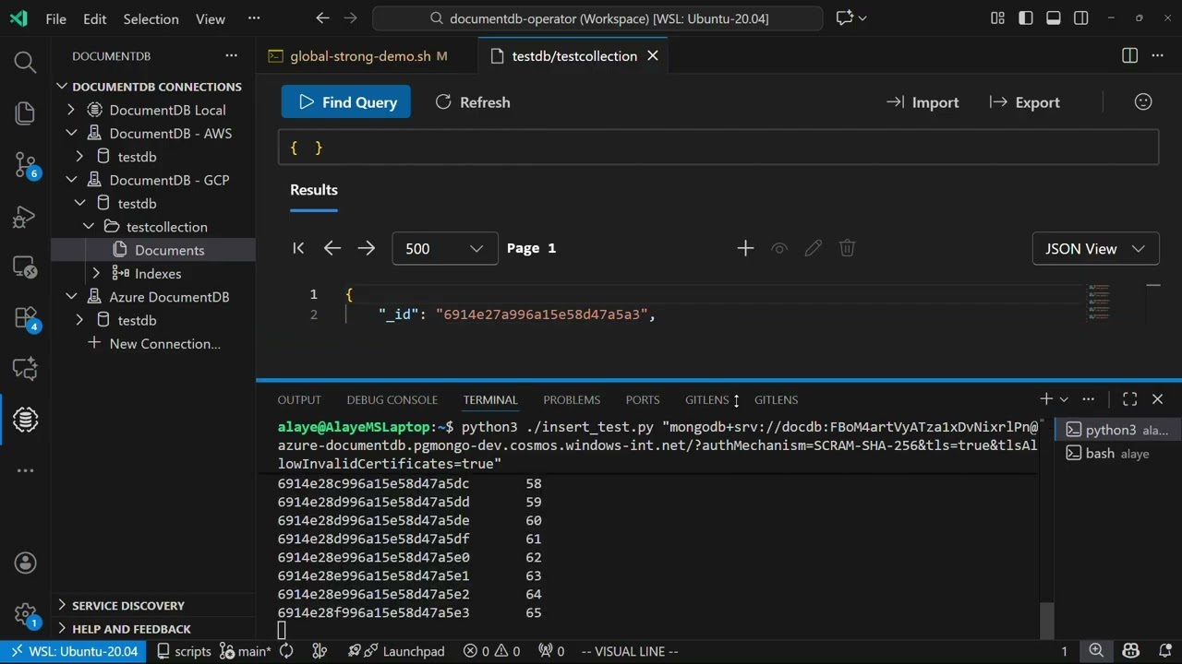Screen dimensions: 1182x664
Task: Toggle Secondary Side Bar layout button
Action: pyautogui.click(x=1081, y=18)
